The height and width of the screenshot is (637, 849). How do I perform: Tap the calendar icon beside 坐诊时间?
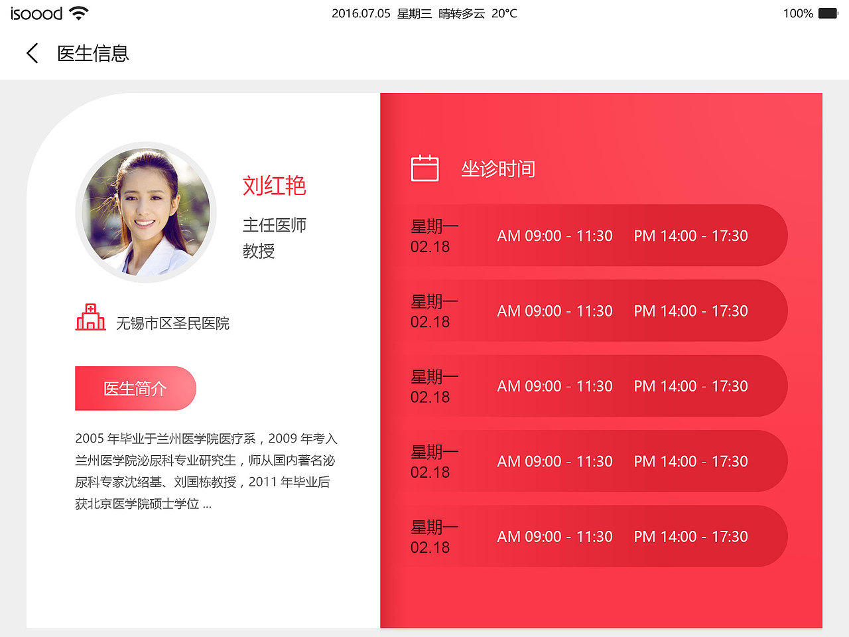coord(424,168)
